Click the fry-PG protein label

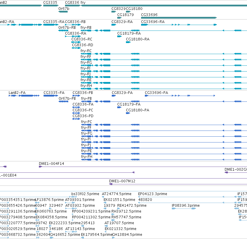87,134
